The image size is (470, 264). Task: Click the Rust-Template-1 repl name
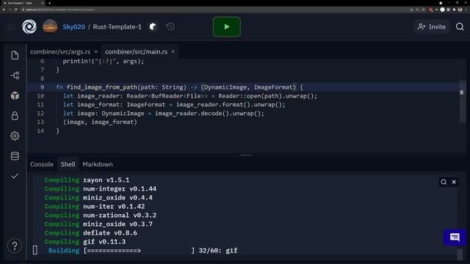(x=117, y=27)
